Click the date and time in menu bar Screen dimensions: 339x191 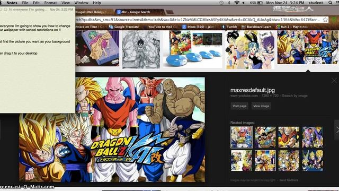285,3
